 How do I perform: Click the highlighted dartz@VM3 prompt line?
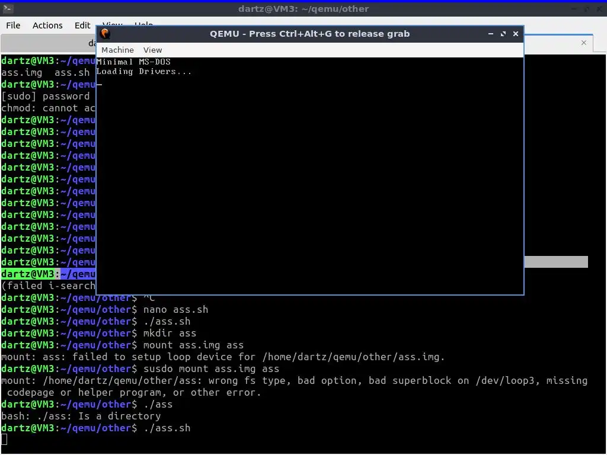(x=49, y=274)
